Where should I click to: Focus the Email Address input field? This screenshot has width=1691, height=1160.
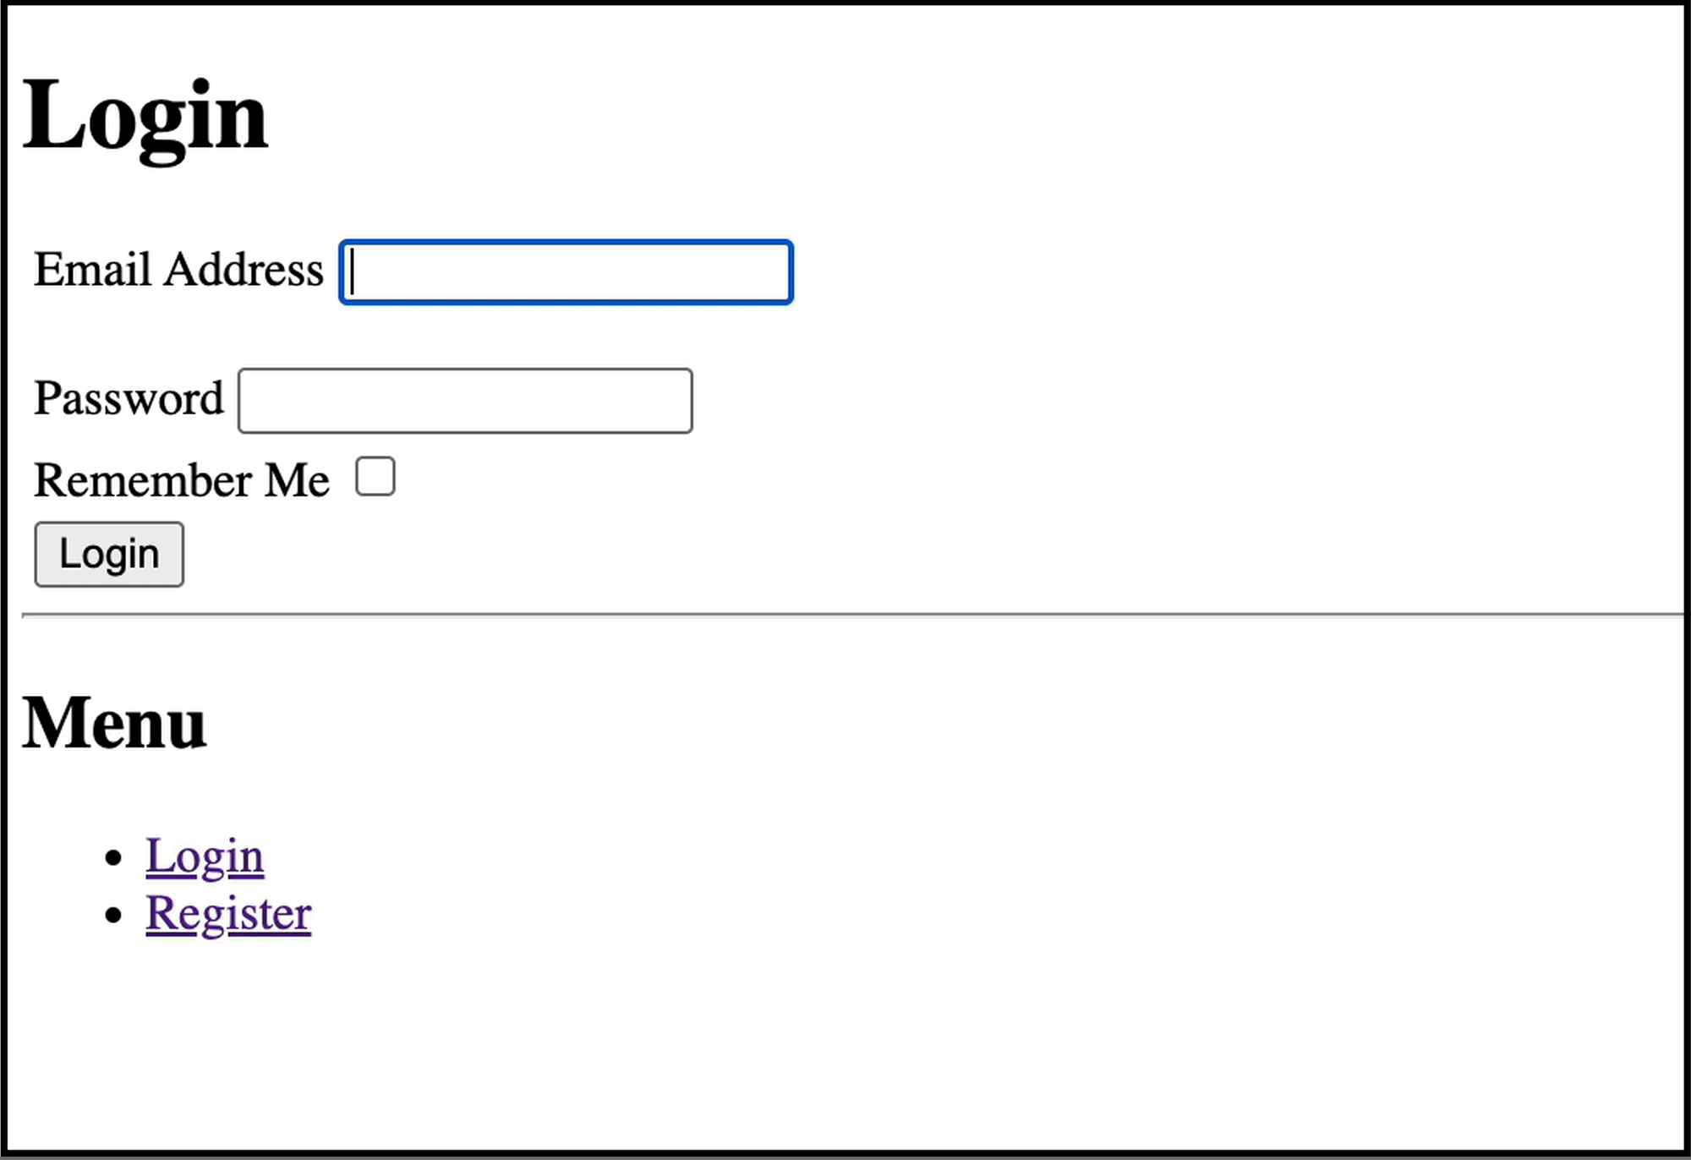pyautogui.click(x=565, y=272)
